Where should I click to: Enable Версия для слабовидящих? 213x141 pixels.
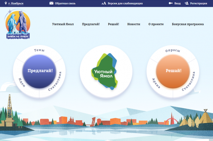coord(125,3)
